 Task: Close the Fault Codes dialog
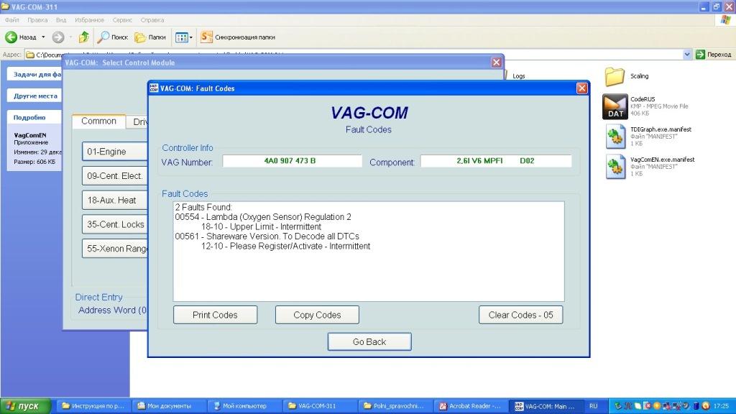[x=582, y=88]
